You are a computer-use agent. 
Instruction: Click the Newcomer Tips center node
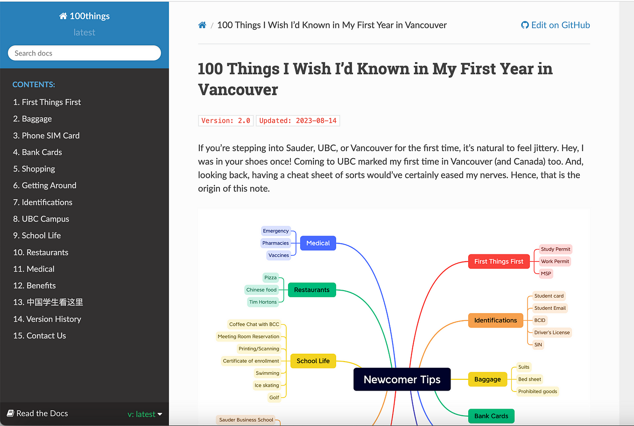click(x=402, y=379)
